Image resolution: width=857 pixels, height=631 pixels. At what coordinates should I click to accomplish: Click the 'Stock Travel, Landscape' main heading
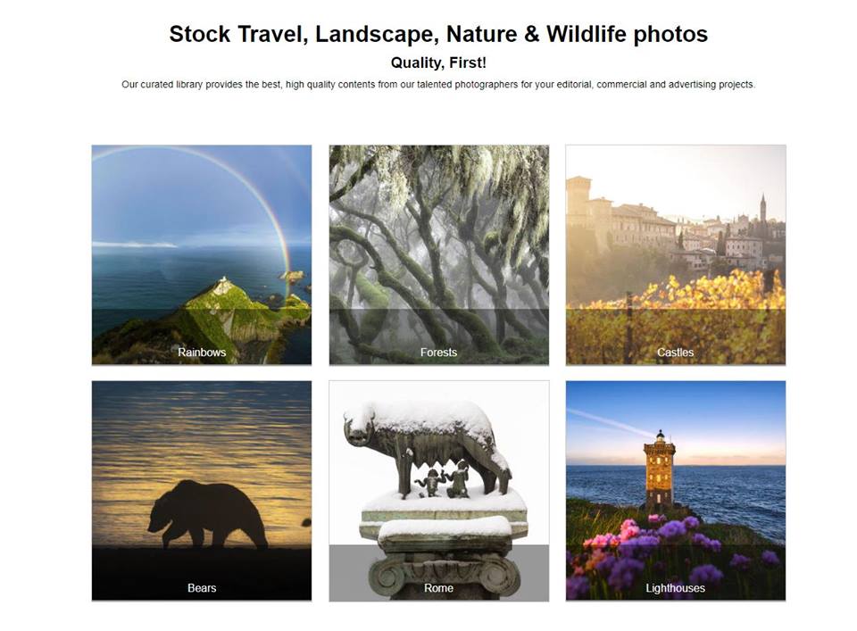click(x=438, y=34)
